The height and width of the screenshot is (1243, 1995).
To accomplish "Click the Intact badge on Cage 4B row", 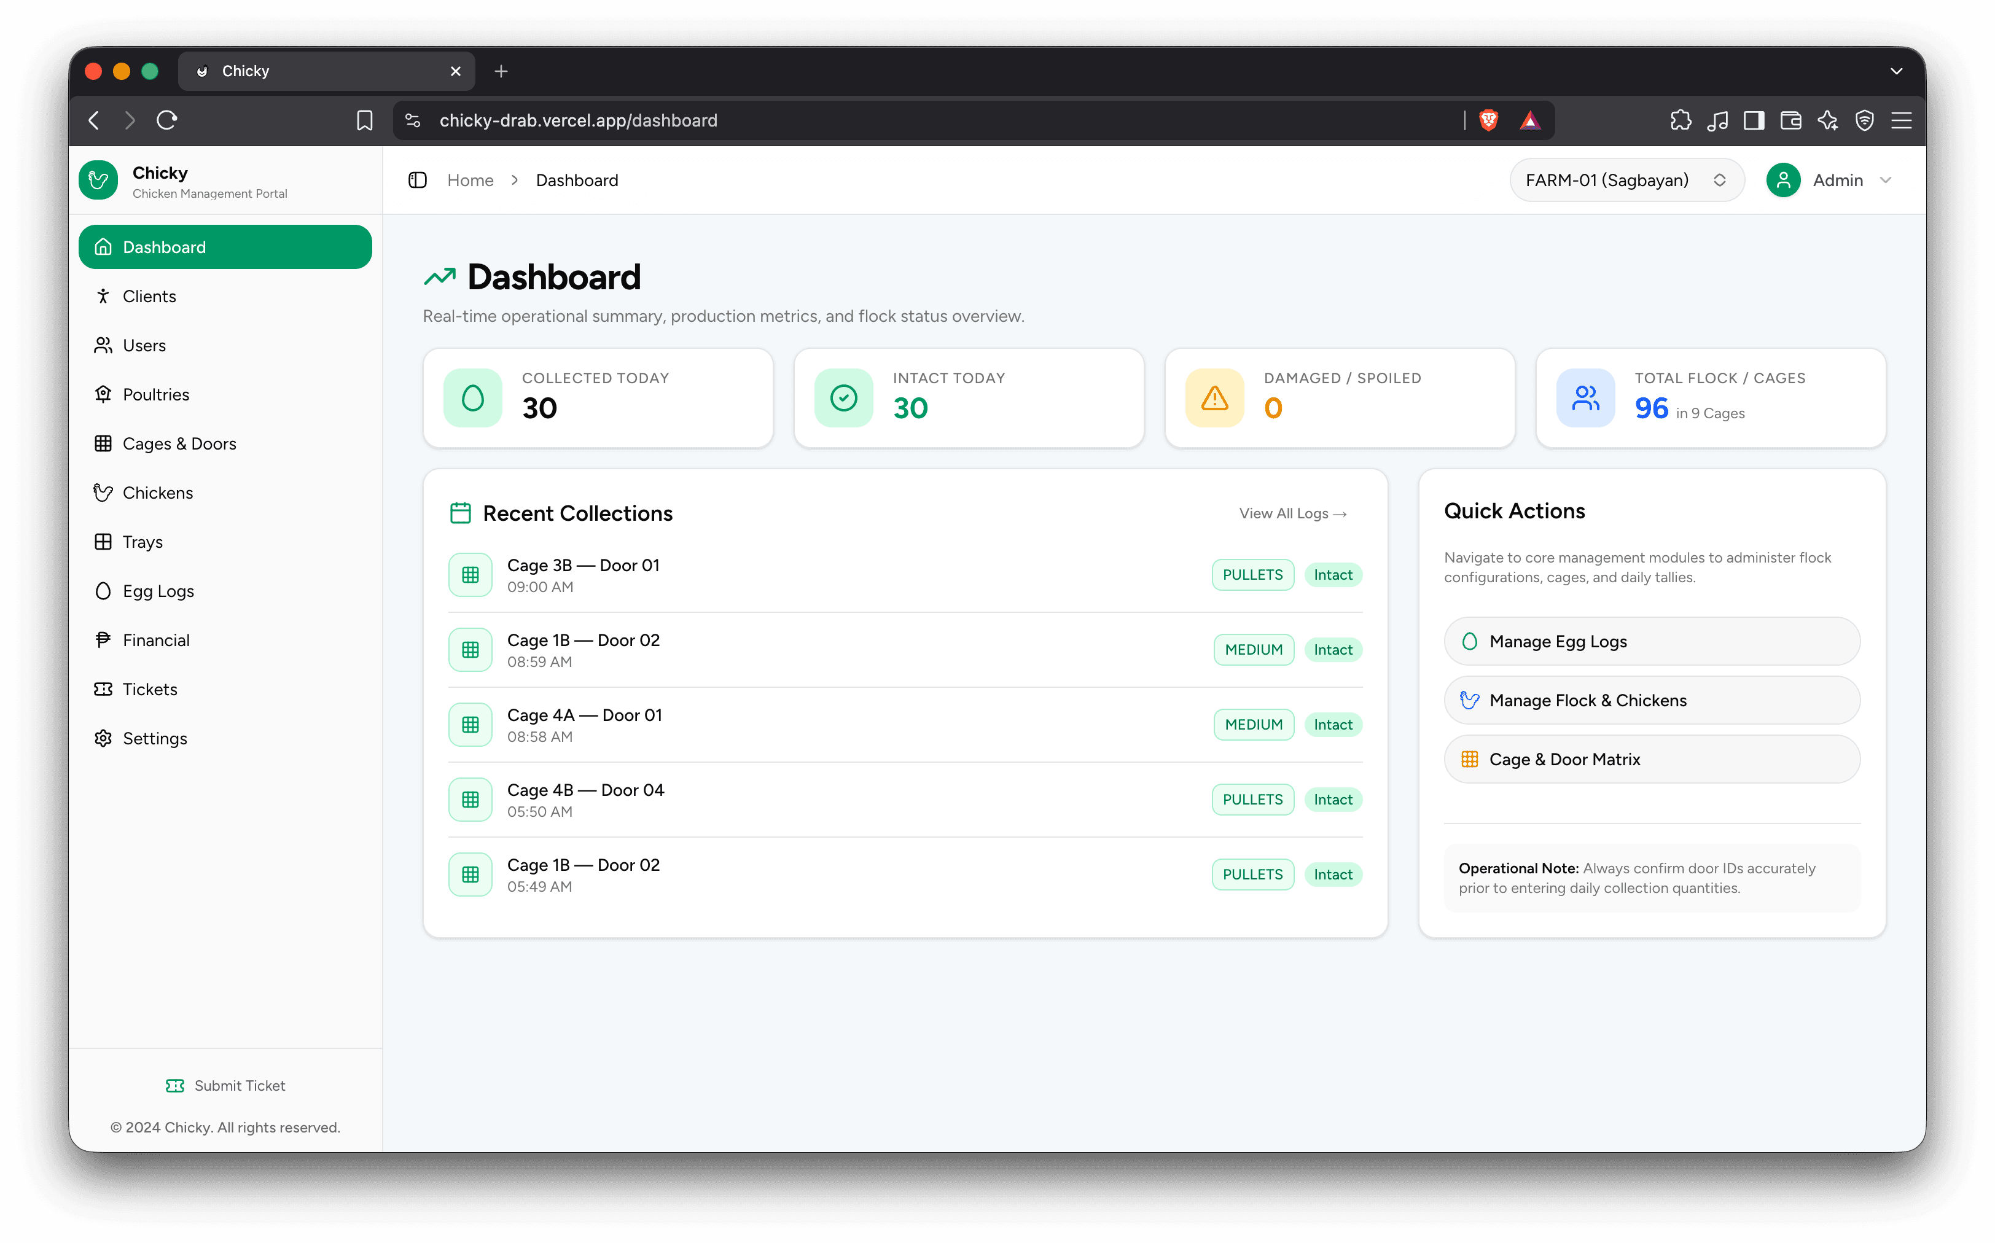I will pos(1332,799).
